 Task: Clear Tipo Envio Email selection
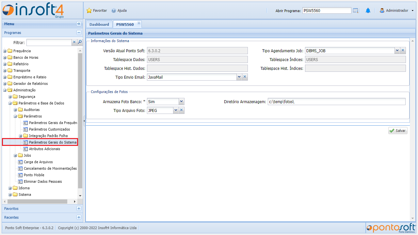pyautogui.click(x=245, y=77)
